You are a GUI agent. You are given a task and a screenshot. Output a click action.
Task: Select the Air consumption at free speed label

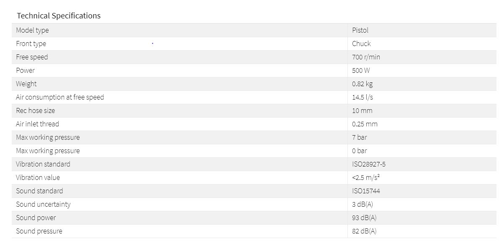point(60,97)
